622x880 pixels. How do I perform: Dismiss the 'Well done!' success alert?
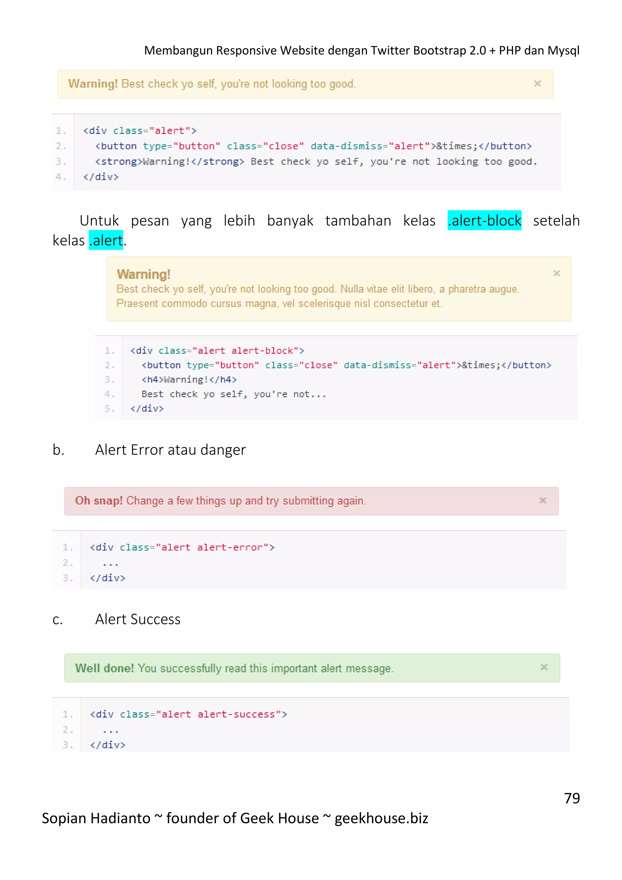[x=544, y=667]
